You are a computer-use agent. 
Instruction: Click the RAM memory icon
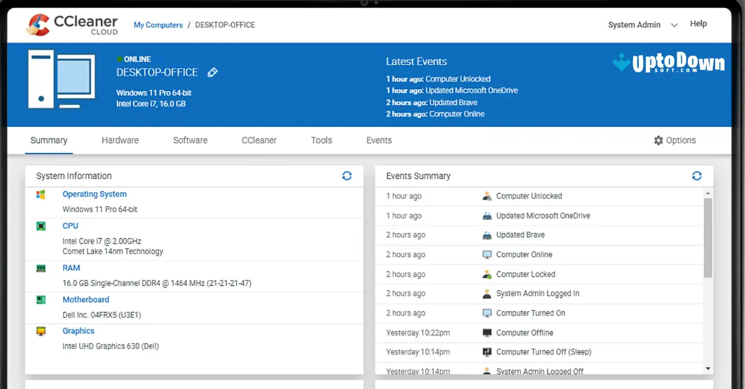click(40, 268)
